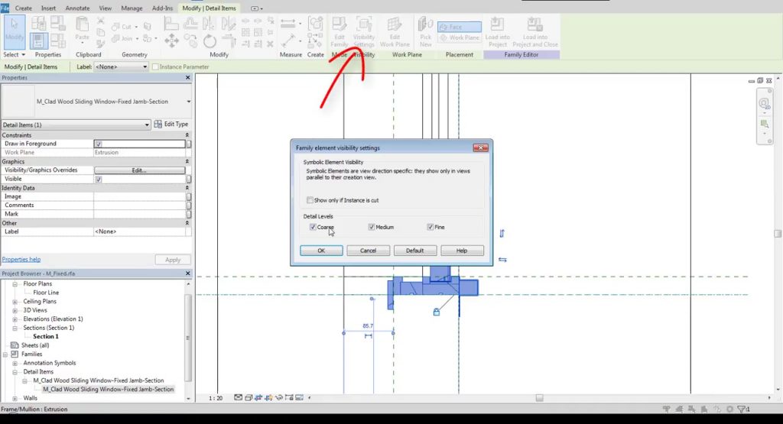Uncheck the Coarse detail level checkbox

click(314, 227)
